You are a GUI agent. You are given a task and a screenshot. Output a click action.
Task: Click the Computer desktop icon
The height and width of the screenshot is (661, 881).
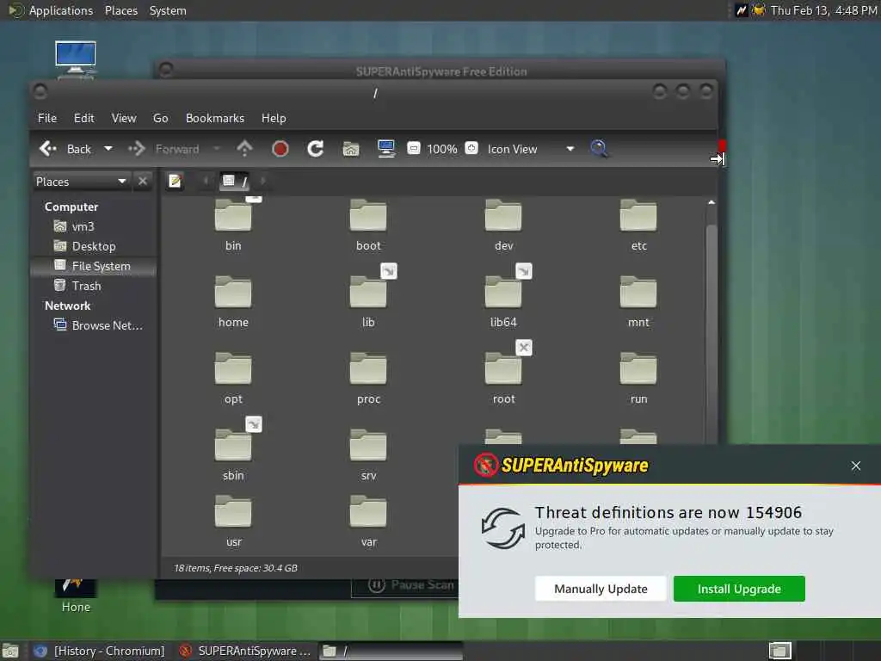click(x=76, y=58)
